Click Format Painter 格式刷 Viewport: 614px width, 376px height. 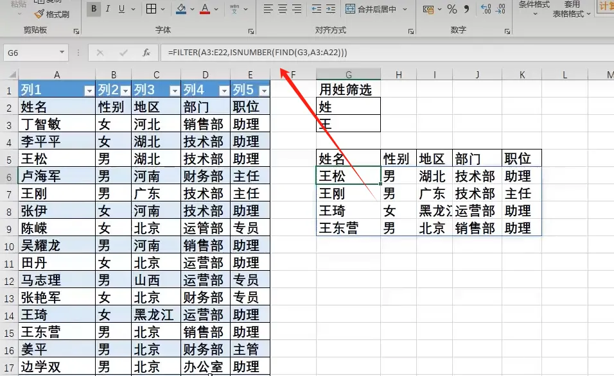click(51, 15)
